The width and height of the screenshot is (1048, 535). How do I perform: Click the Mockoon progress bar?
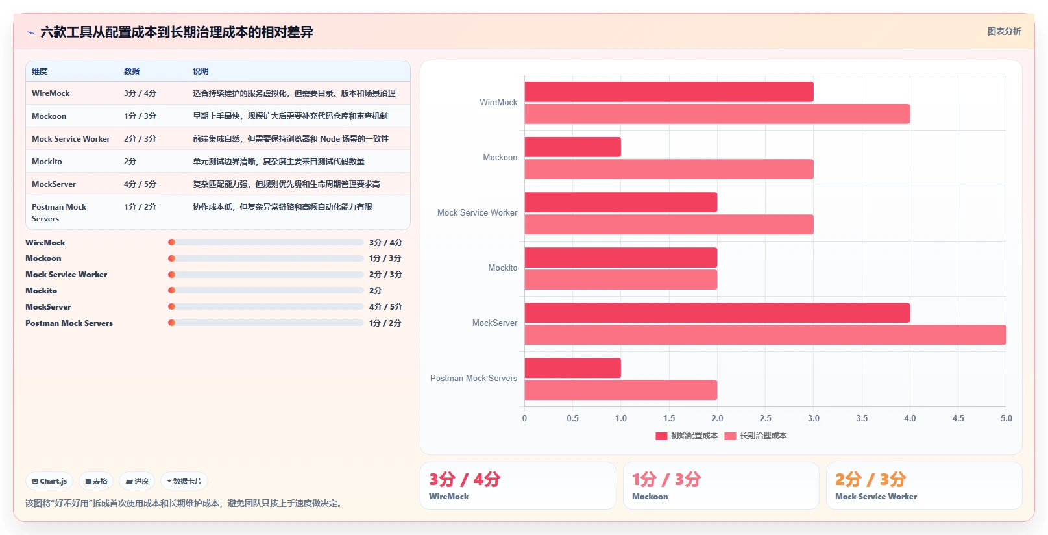click(x=266, y=258)
